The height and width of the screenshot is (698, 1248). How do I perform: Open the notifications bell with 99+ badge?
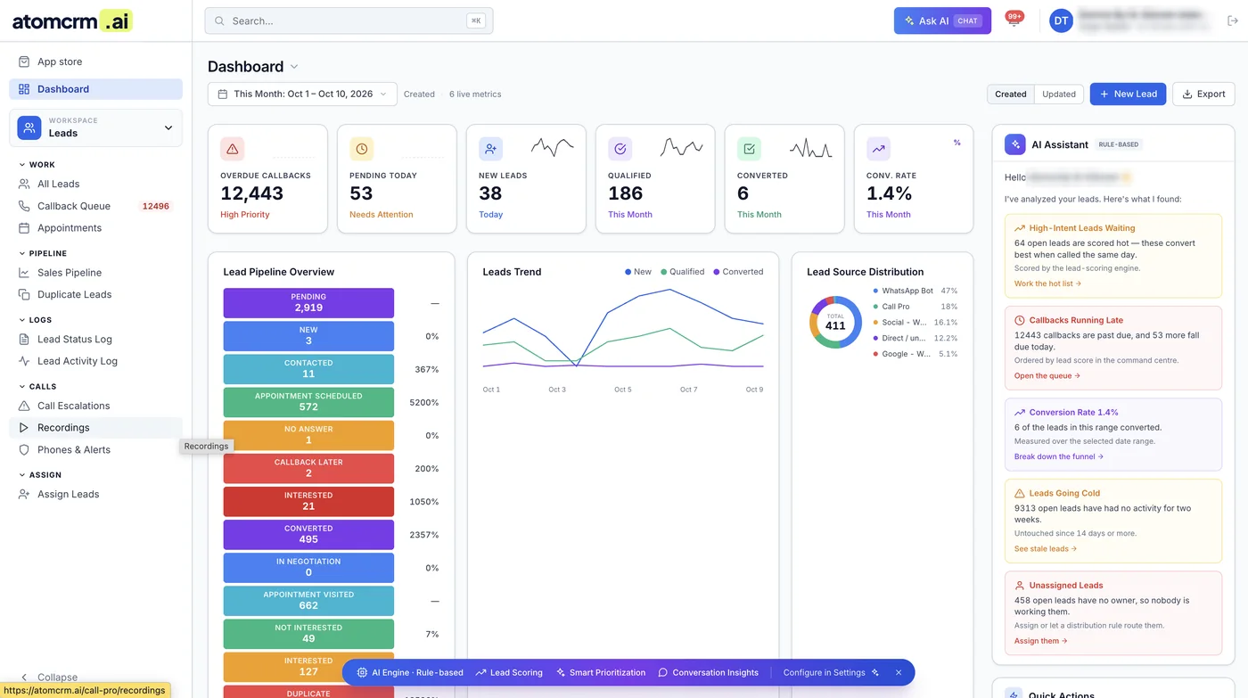[x=1014, y=21]
